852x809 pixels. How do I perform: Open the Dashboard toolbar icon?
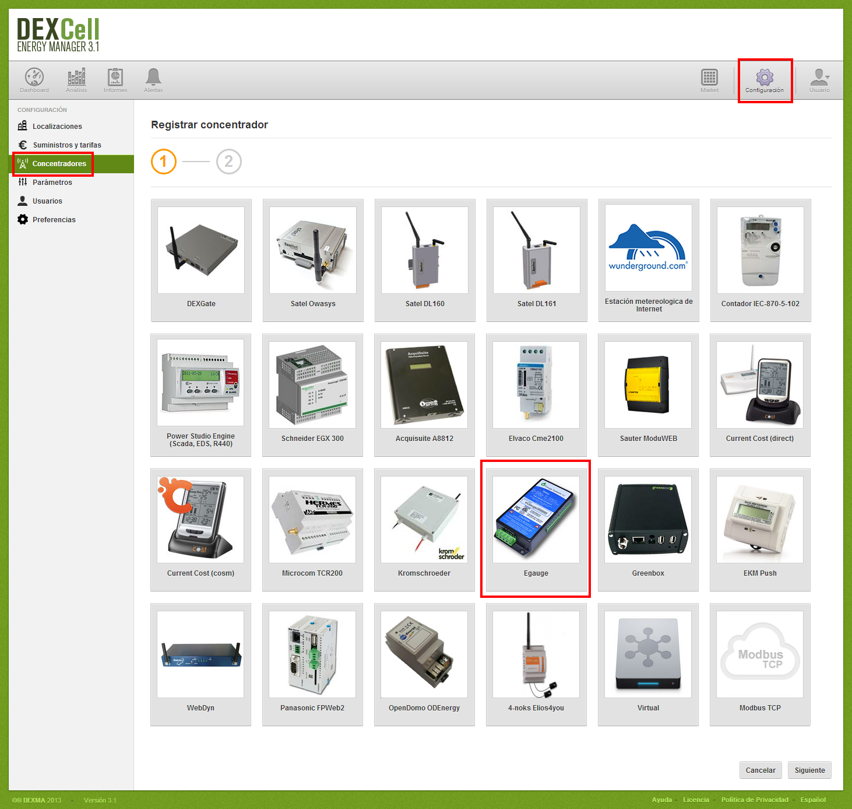[34, 80]
